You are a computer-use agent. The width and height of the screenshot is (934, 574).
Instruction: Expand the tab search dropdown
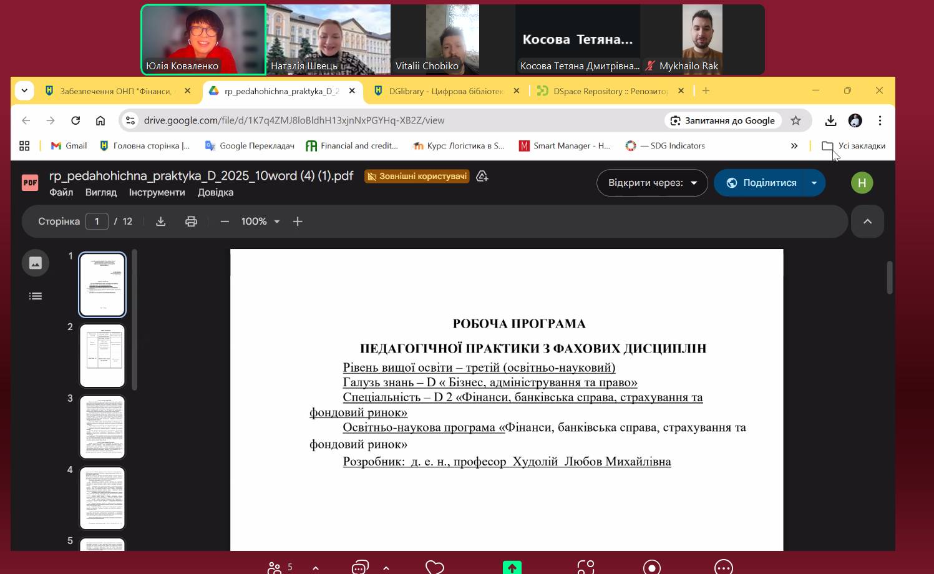pyautogui.click(x=24, y=90)
